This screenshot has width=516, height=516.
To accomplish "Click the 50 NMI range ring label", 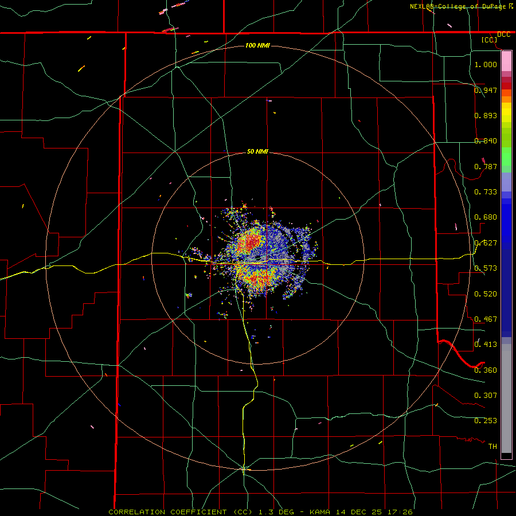I will 257,152.
